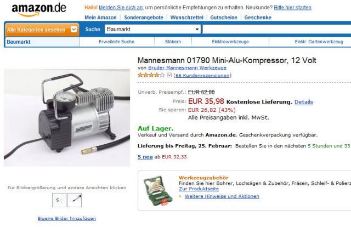This screenshot has height=227, width=351.
Task: Click the 66 Kundenrezensionen link
Action: (x=202, y=76)
